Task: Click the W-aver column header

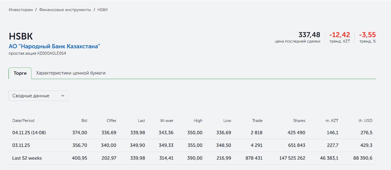Action: (166, 121)
